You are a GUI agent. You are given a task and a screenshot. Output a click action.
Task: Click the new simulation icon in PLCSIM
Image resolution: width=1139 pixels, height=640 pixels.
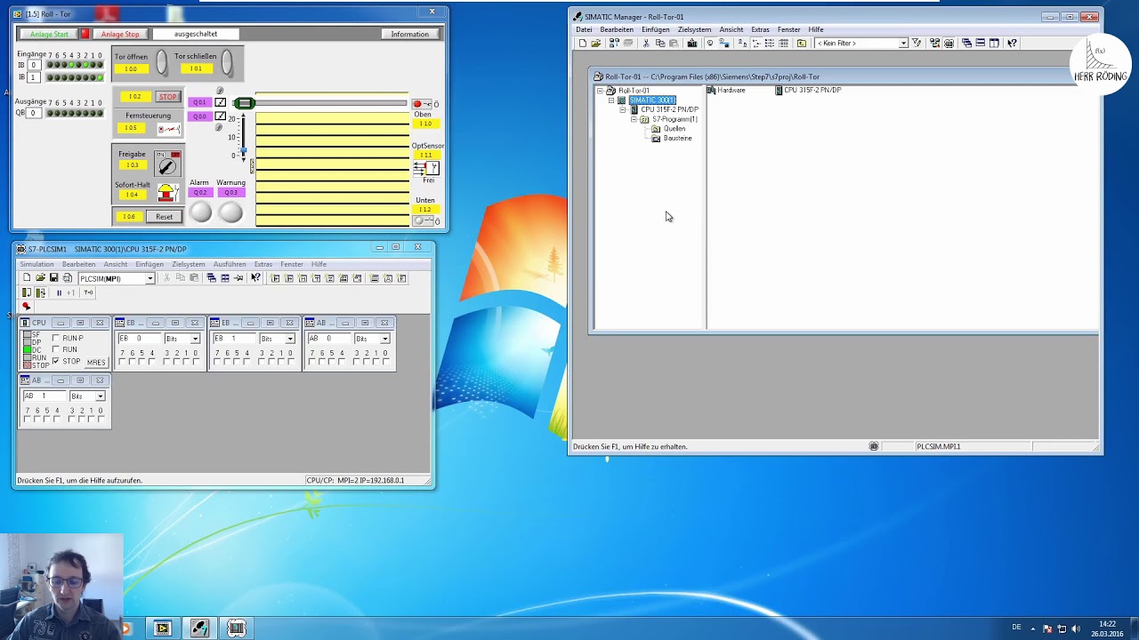pos(27,278)
